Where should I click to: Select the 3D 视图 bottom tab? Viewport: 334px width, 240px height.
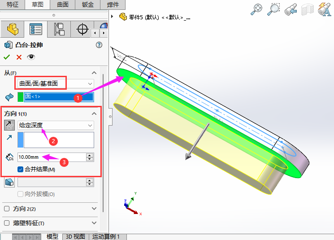pyautogui.click(x=75, y=236)
